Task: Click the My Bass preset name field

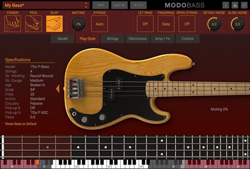Action: click(42, 5)
